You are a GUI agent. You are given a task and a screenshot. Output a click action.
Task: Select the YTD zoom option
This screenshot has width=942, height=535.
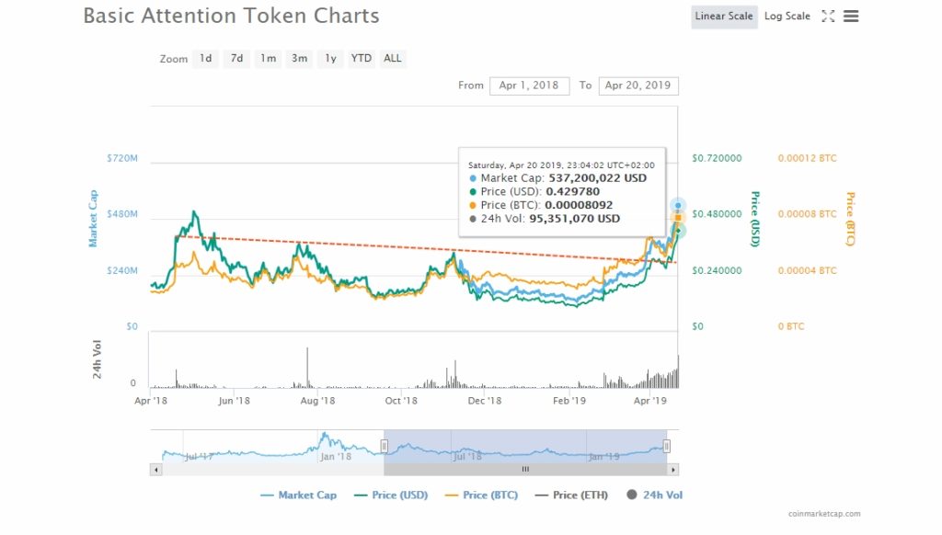click(361, 58)
